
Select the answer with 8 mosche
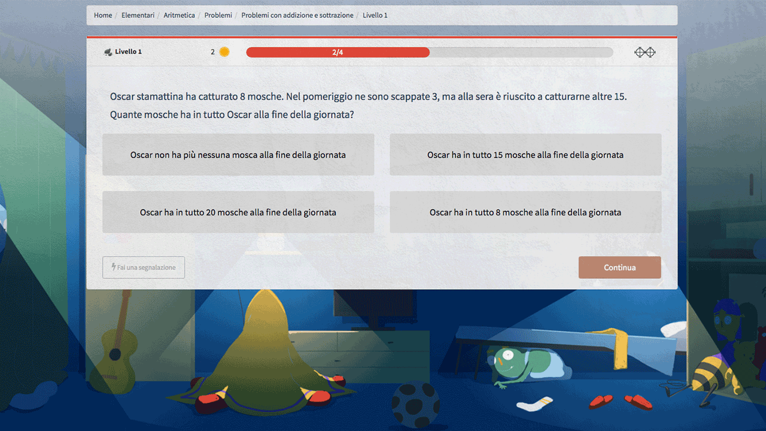point(525,212)
